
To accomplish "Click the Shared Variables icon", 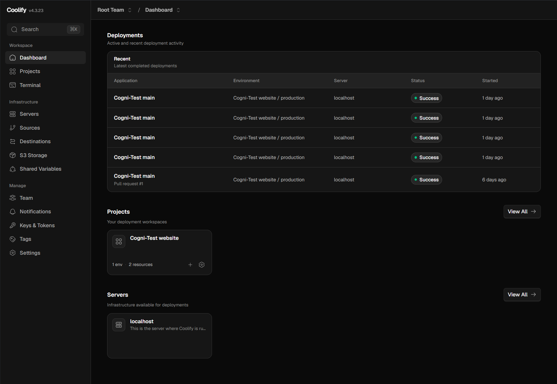I will point(13,169).
